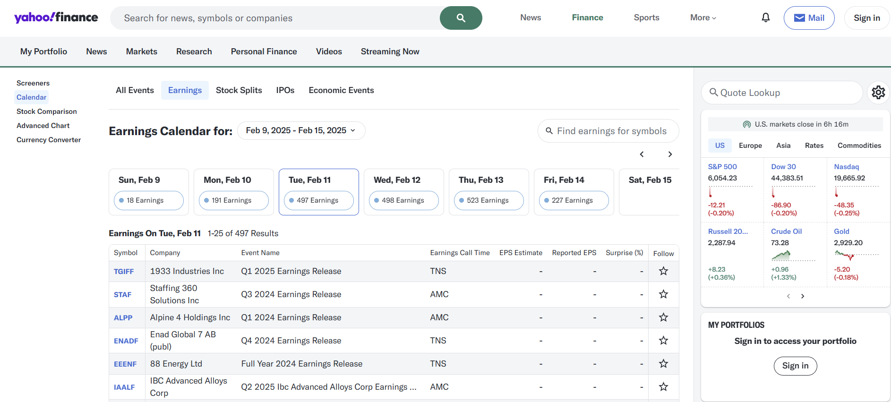Open the Videos menu
The height and width of the screenshot is (402, 891).
click(x=329, y=51)
